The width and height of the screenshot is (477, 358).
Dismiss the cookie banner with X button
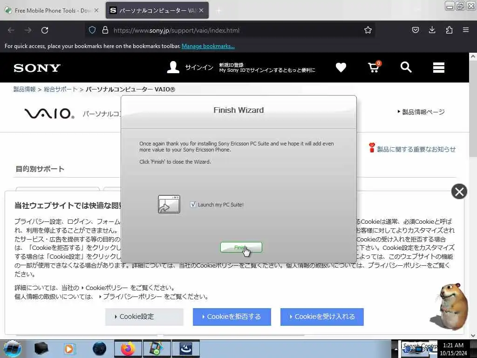pos(459,192)
